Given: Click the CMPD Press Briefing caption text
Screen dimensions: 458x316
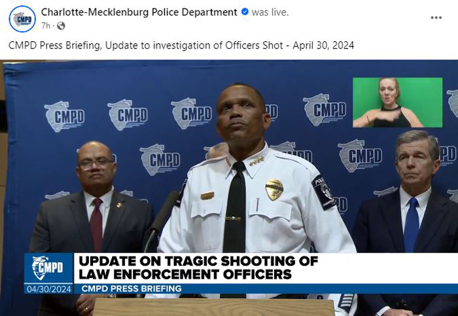Looking at the screenshot, I should pos(181,46).
